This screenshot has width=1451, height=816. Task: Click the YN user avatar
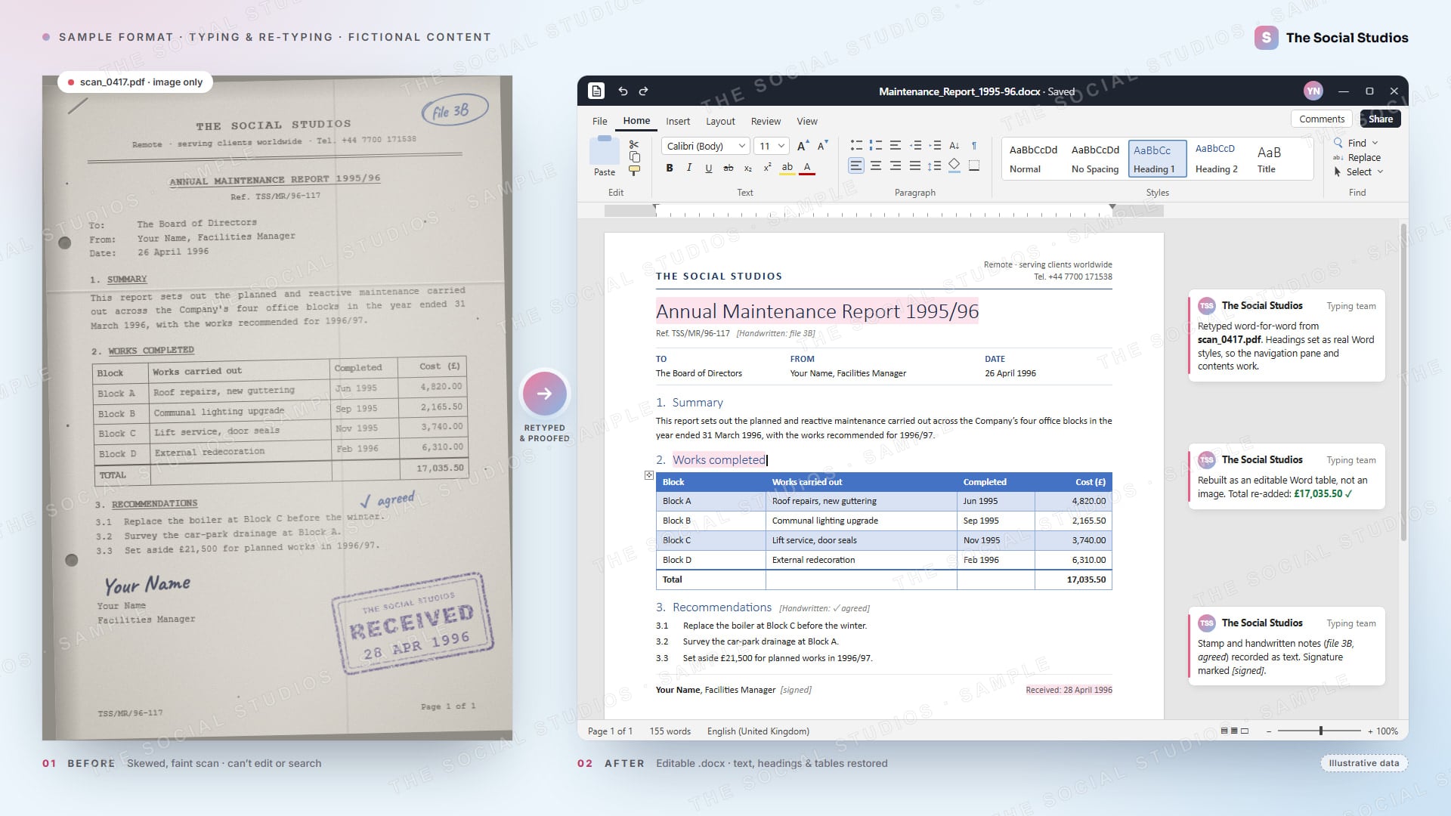pyautogui.click(x=1313, y=91)
